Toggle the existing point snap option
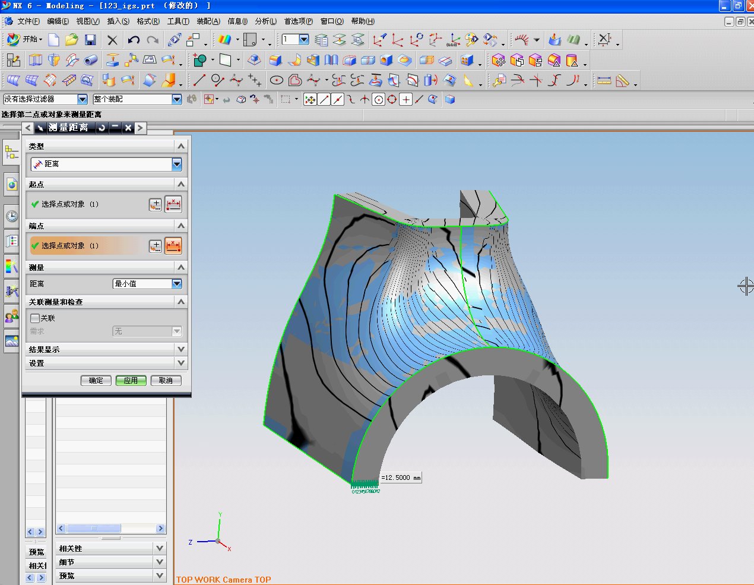Screen dimensions: 754x585 (406, 99)
